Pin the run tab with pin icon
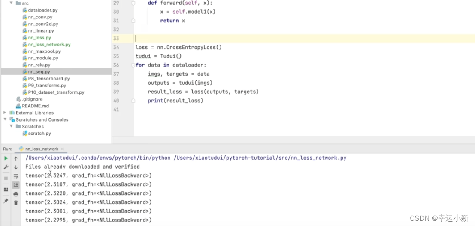 [6, 201]
